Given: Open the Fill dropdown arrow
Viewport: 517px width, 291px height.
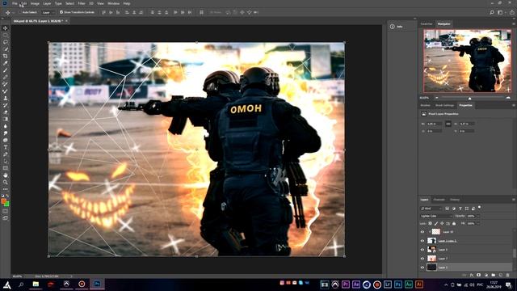Looking at the screenshot, I should (478, 223).
